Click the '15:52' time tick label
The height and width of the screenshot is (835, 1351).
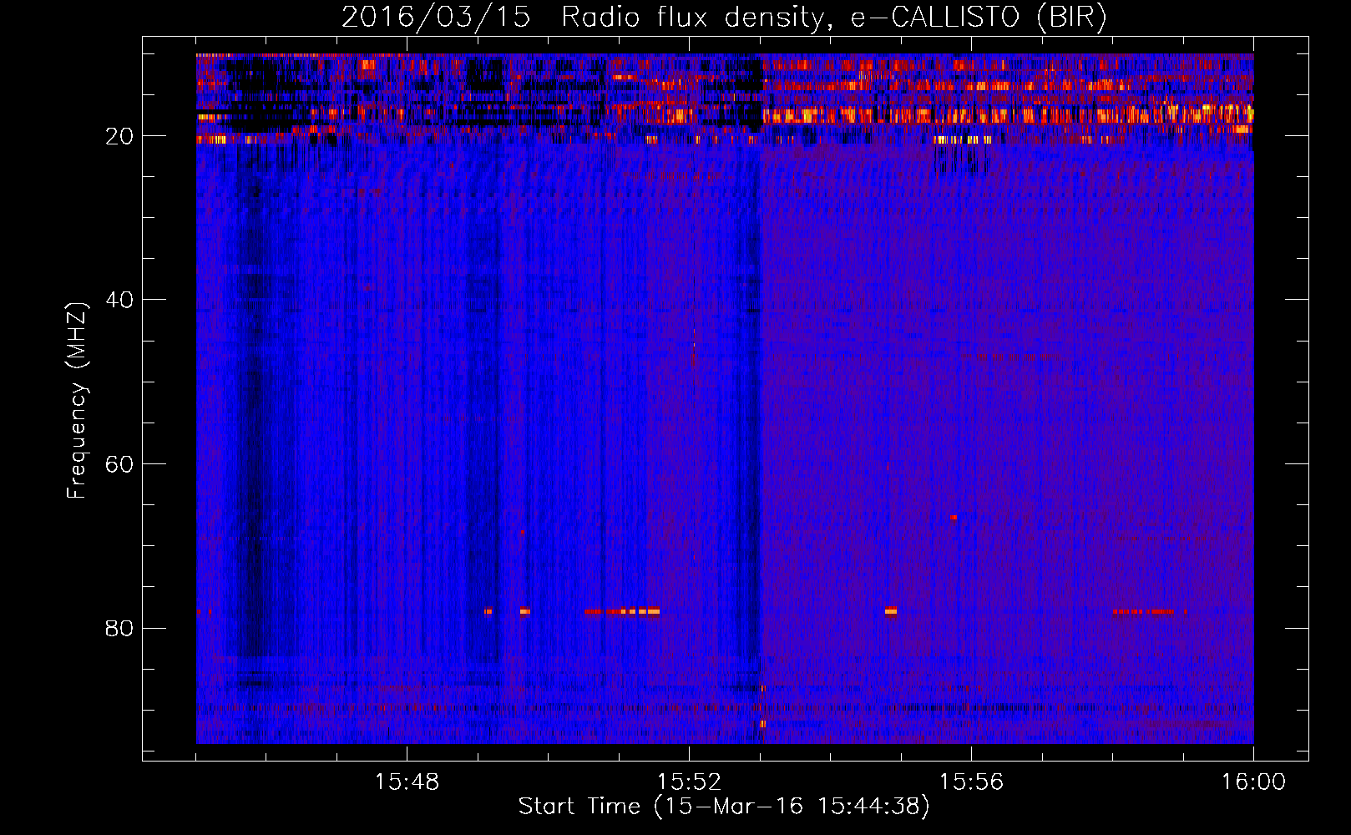[x=689, y=782]
